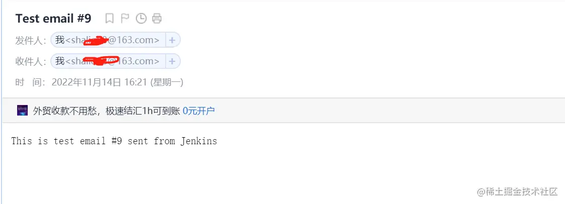Click the email body text line
Screen dimensions: 565x204
coord(114,141)
